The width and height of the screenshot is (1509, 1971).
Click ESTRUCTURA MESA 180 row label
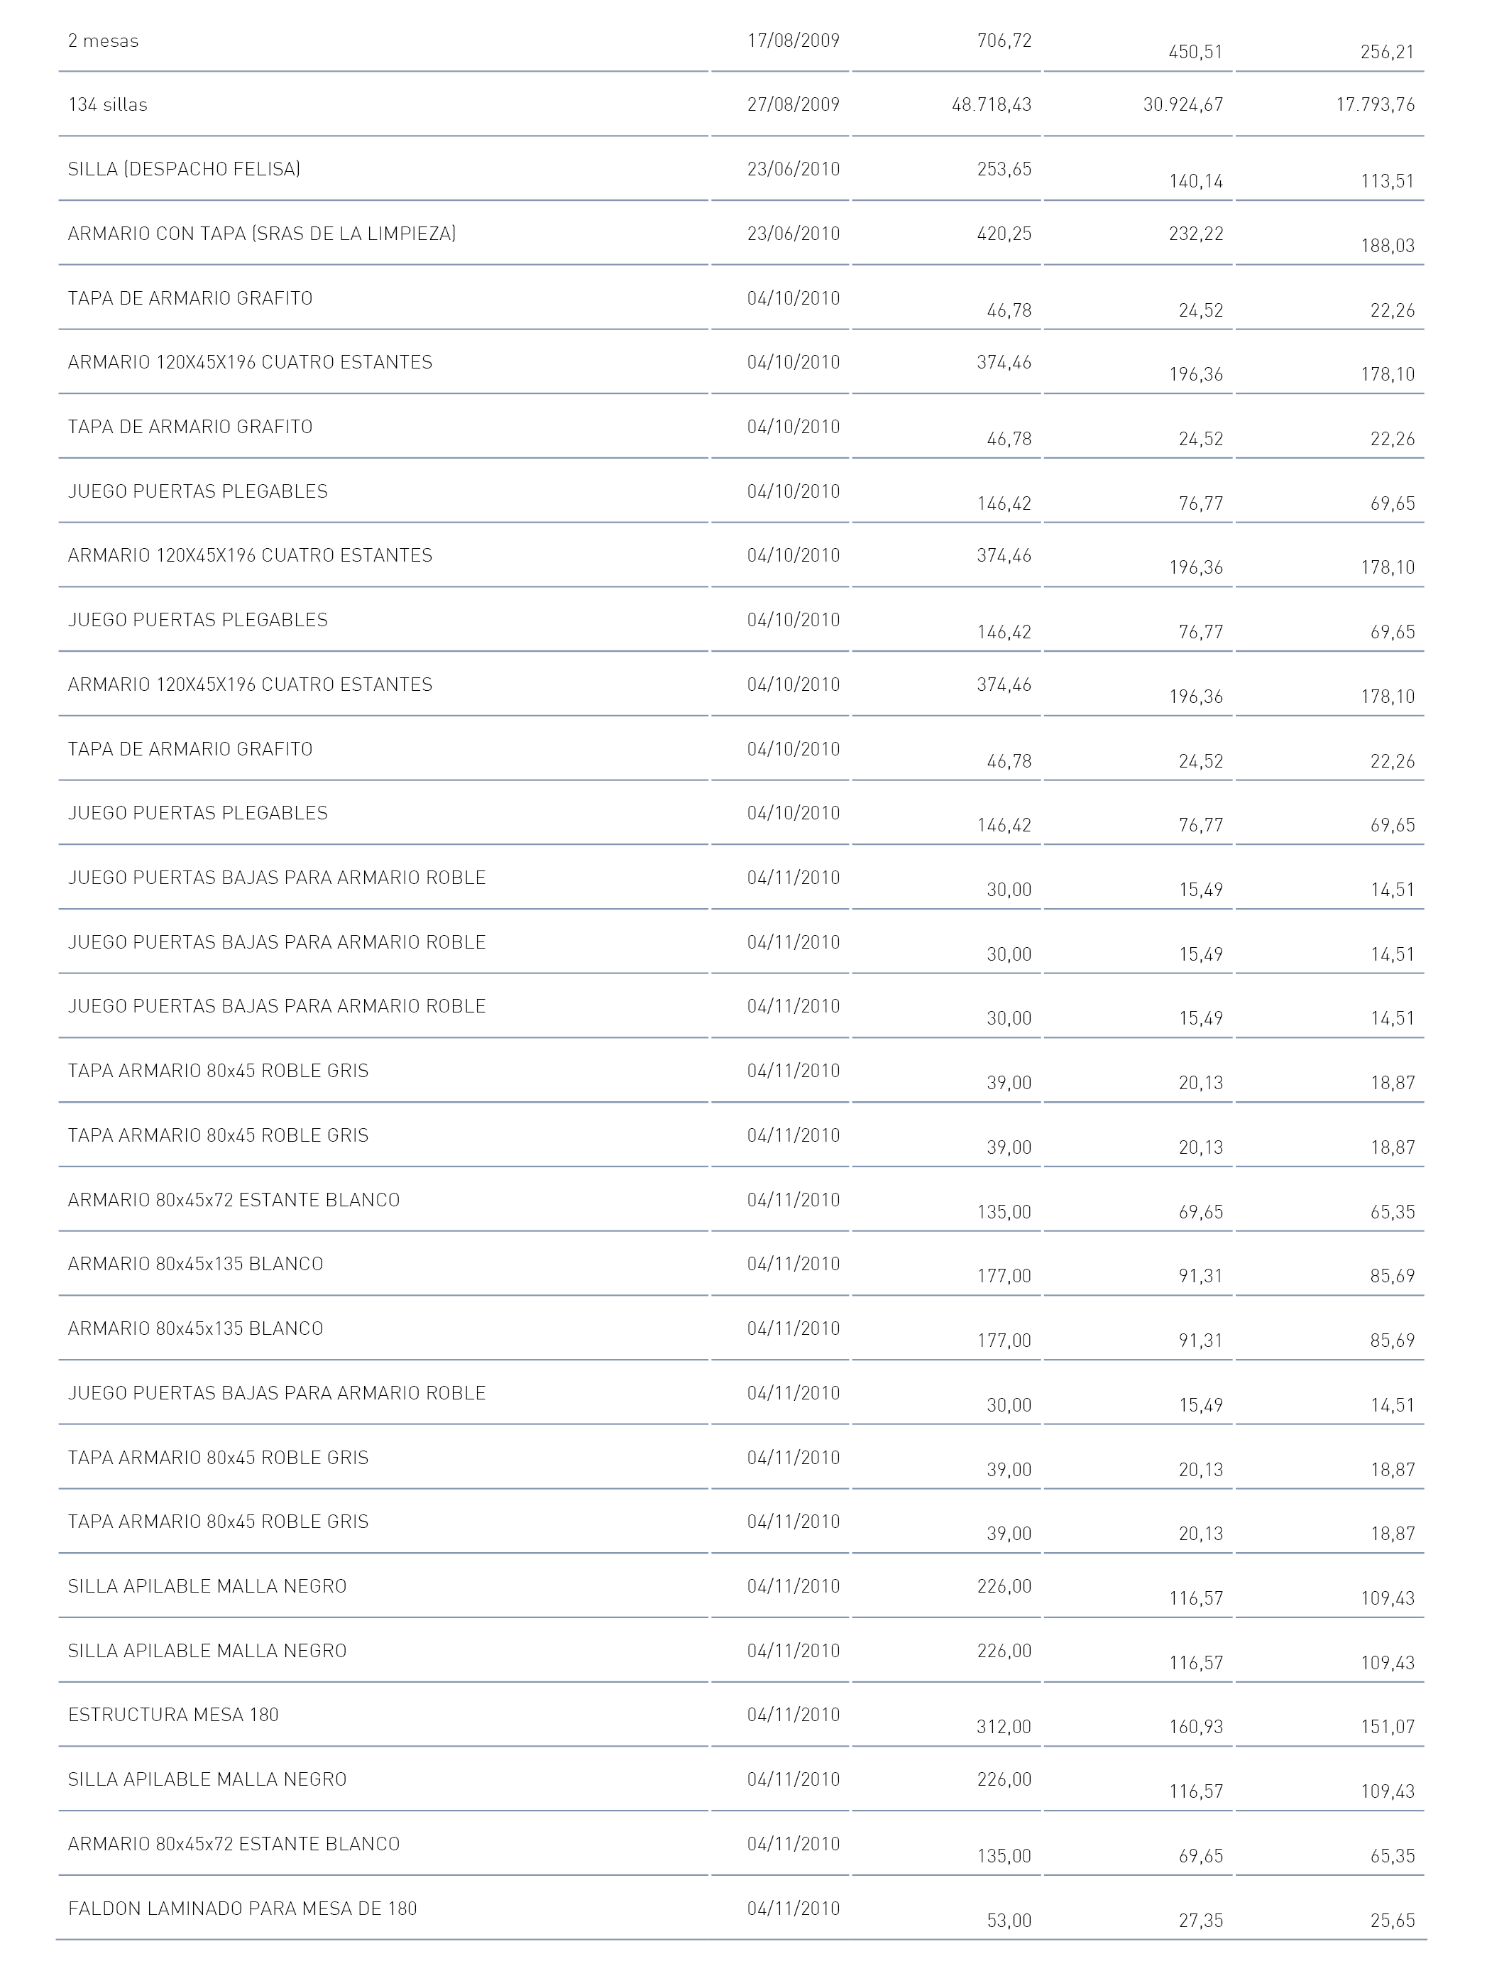tap(173, 1715)
